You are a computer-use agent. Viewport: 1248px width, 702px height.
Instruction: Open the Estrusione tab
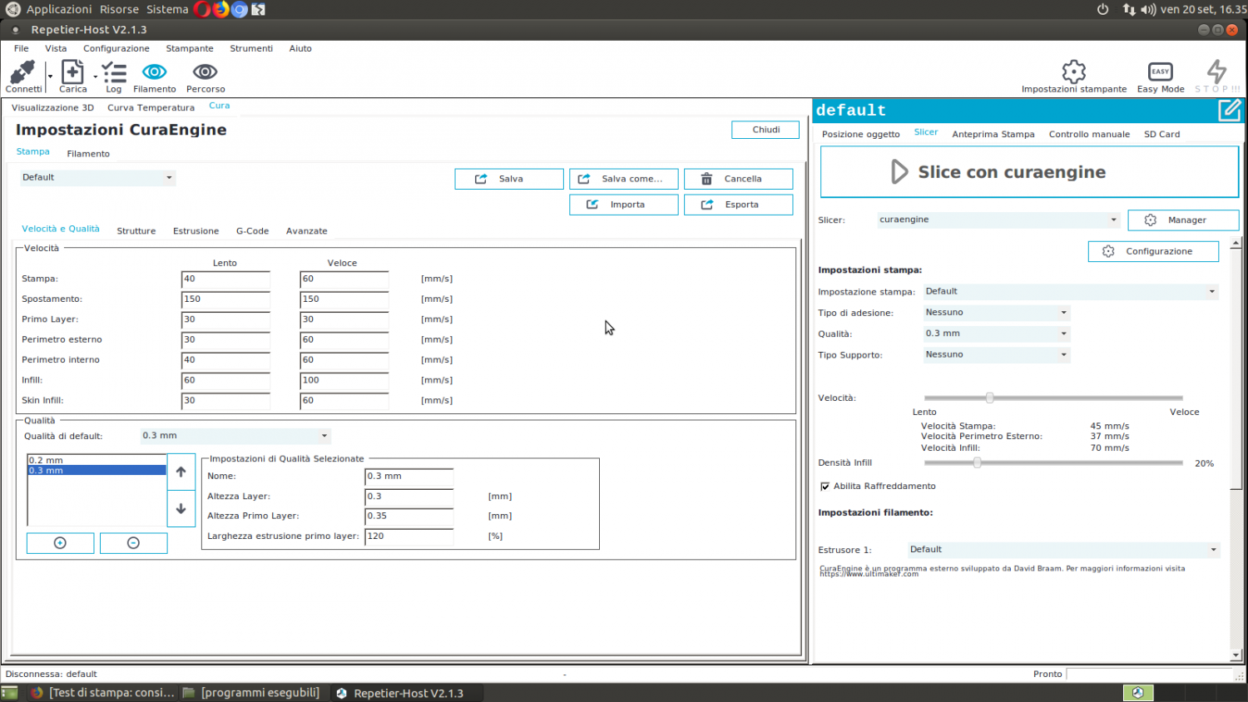tap(196, 231)
